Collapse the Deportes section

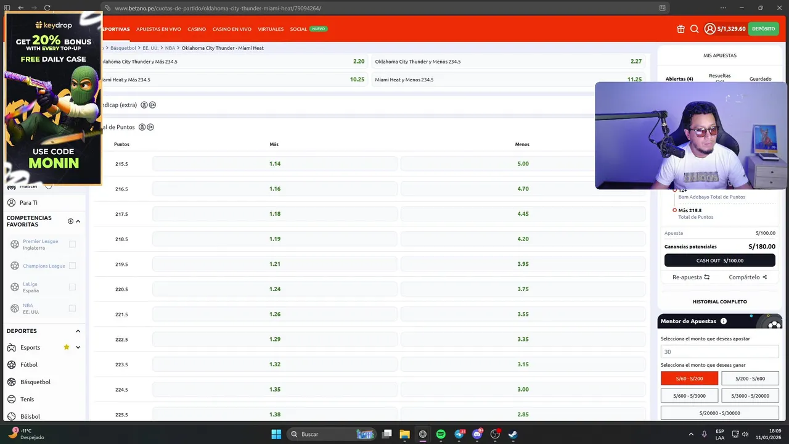(78, 331)
